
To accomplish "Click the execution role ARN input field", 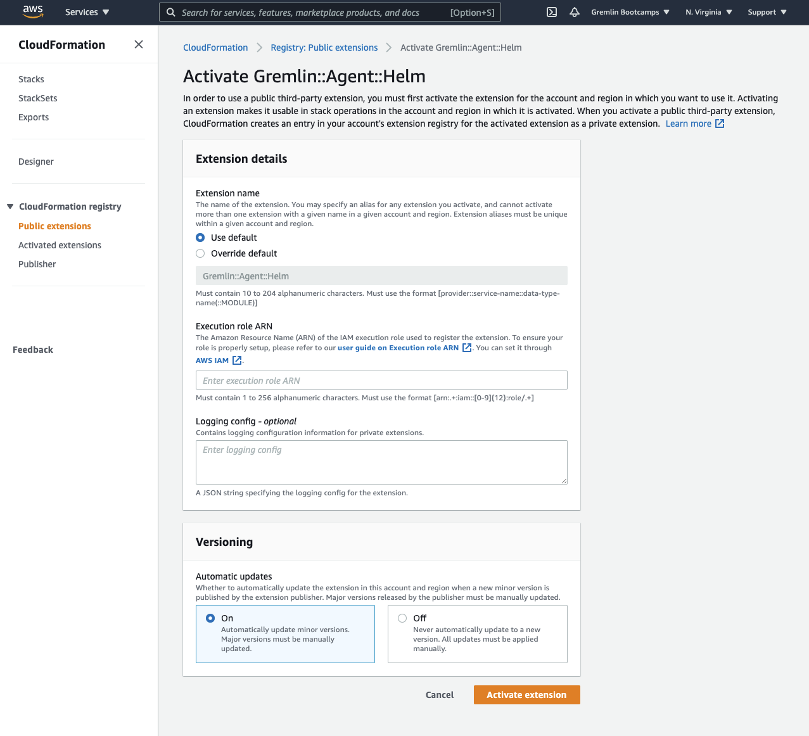I will 381,380.
